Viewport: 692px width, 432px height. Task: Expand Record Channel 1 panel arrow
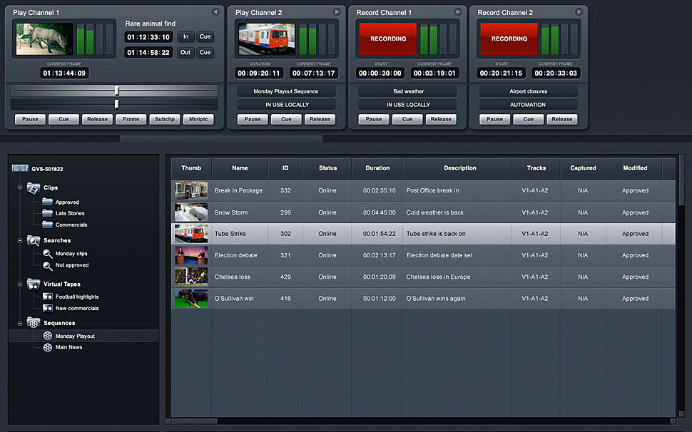pyautogui.click(x=458, y=12)
